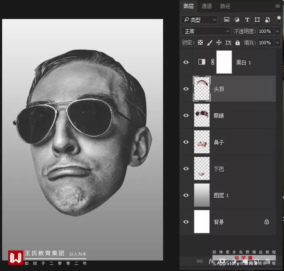Switch to the 路径 tab
284x271 pixels.
[225, 6]
